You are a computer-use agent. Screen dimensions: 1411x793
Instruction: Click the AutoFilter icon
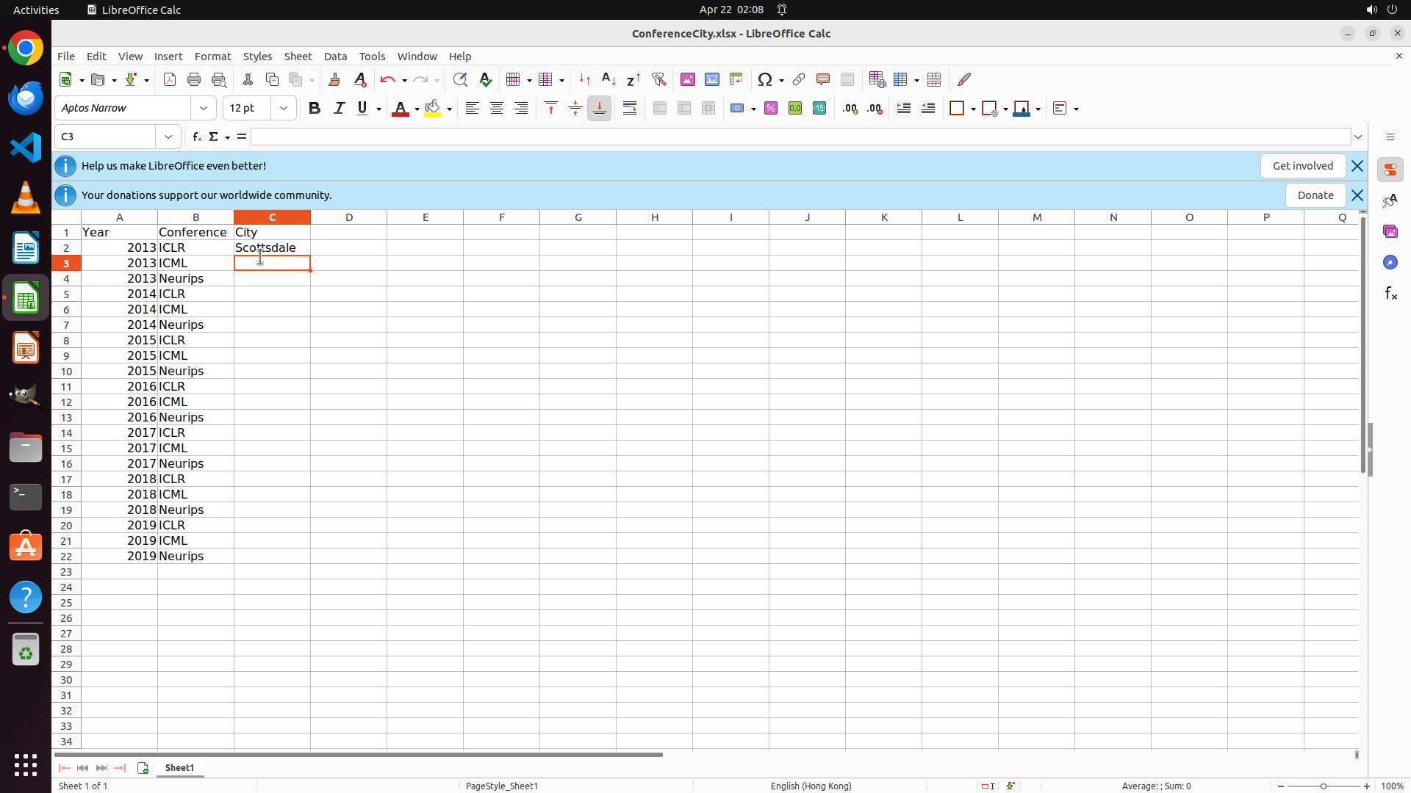point(658,79)
